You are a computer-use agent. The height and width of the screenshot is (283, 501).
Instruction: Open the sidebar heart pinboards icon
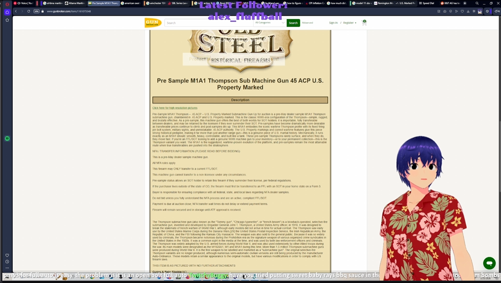pos(7,255)
